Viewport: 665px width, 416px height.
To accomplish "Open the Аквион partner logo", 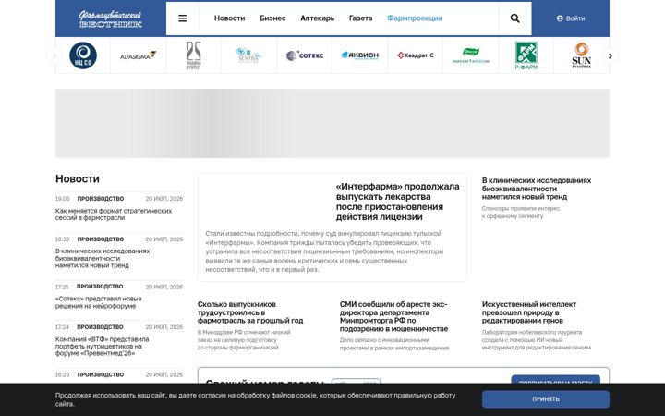I will click(x=359, y=55).
